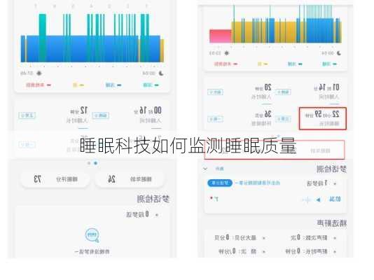Tap the collapse label beside the chevron
Screen dimensions: 374x280
pyautogui.click(x=219, y=169)
